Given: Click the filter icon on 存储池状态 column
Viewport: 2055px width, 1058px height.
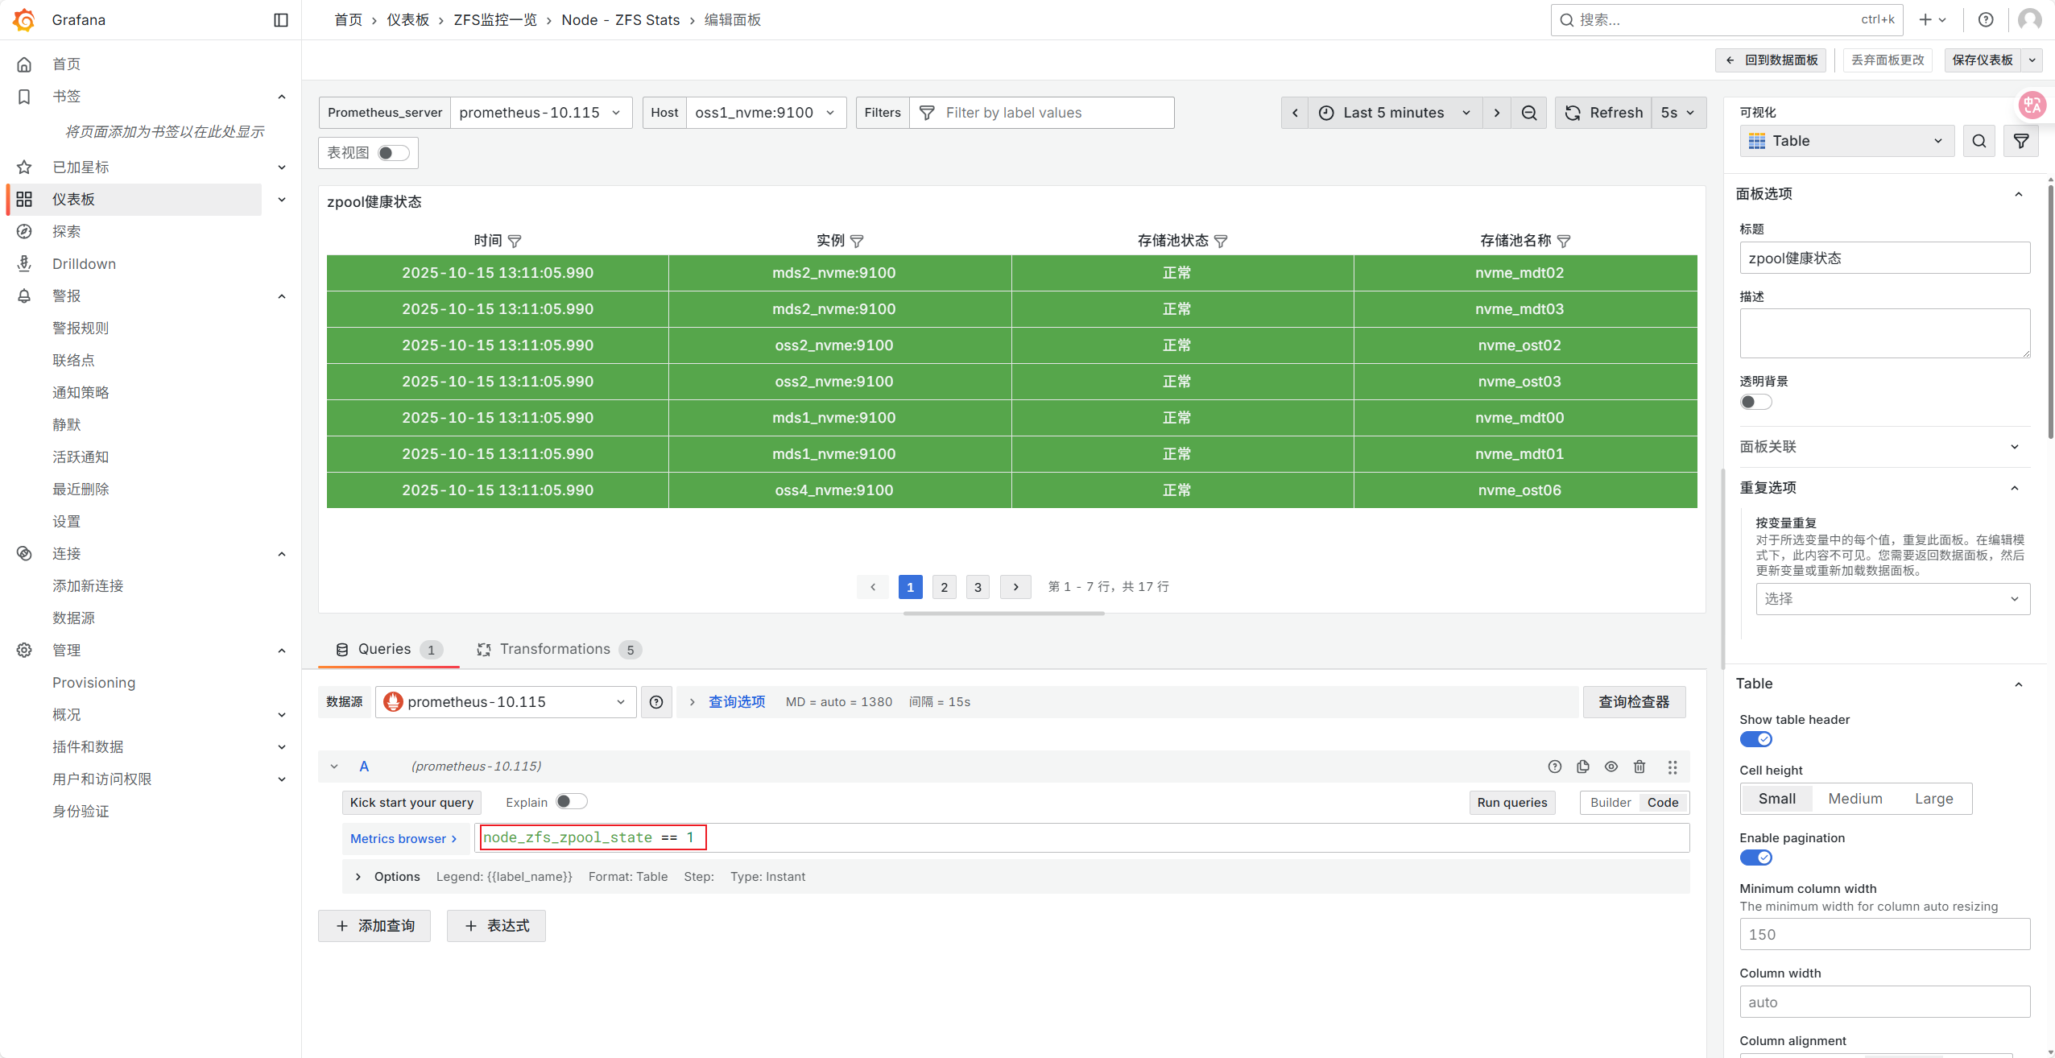Looking at the screenshot, I should coord(1221,241).
